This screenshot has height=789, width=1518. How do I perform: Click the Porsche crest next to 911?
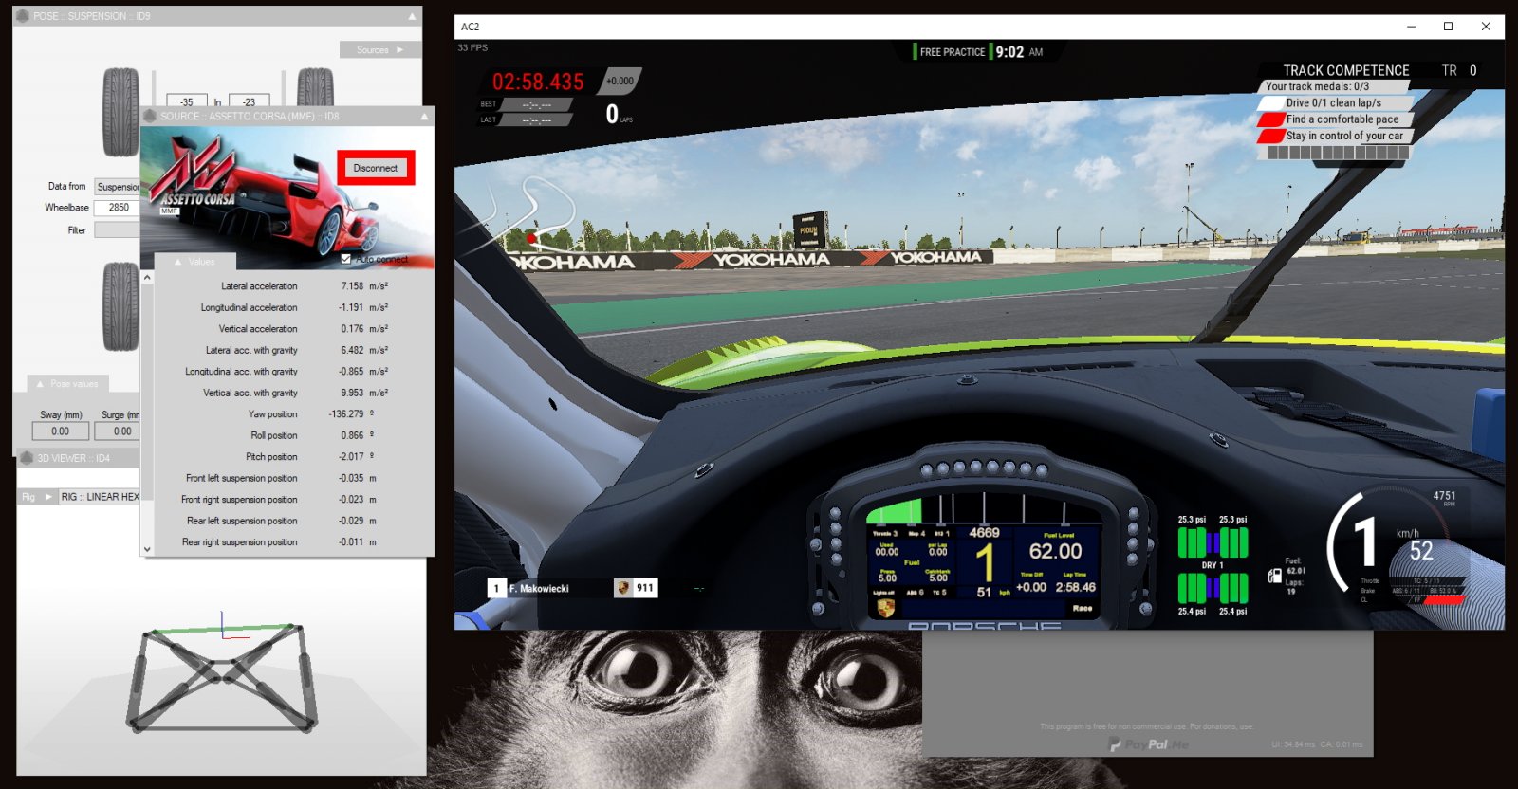(x=623, y=588)
